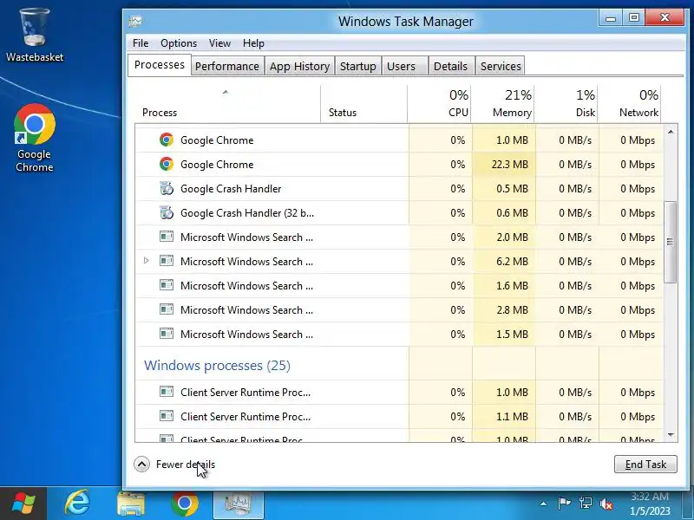694x520 pixels.
Task: Open the View menu
Action: 219,43
